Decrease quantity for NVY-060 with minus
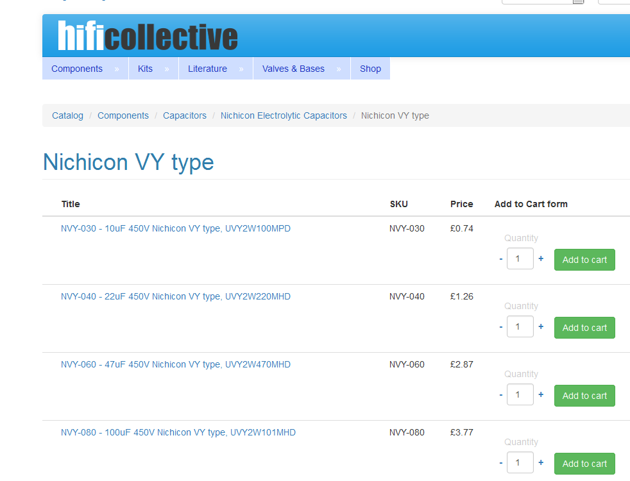This screenshot has height=481, width=630. pyautogui.click(x=501, y=395)
